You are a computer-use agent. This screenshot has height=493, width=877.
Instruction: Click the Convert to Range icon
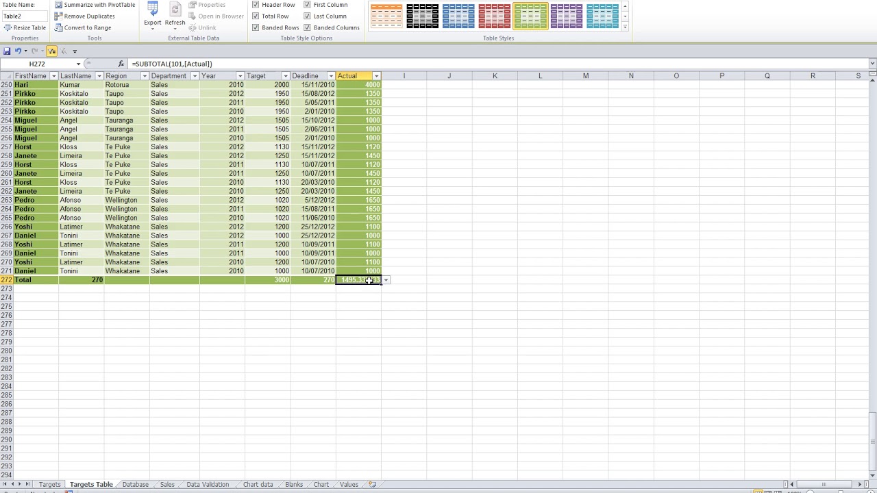pyautogui.click(x=58, y=27)
